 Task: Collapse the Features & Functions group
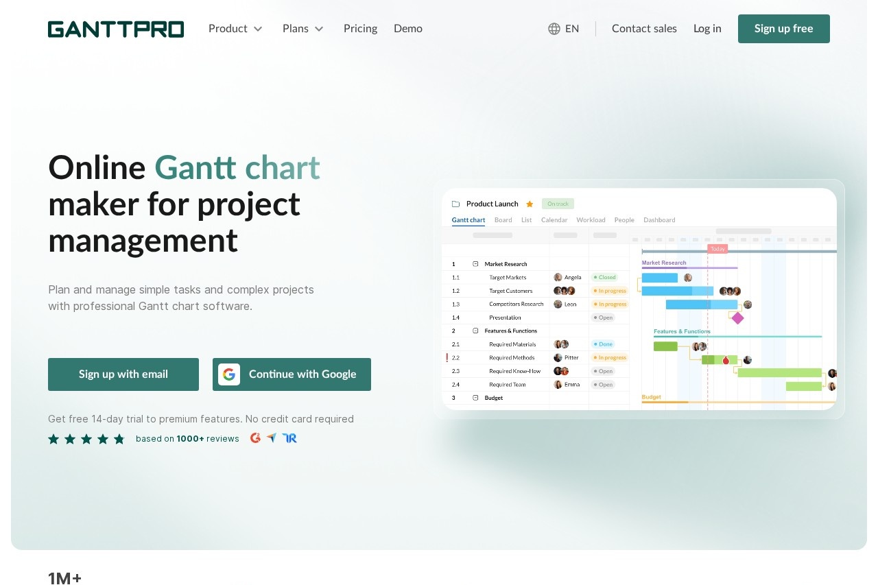click(475, 331)
